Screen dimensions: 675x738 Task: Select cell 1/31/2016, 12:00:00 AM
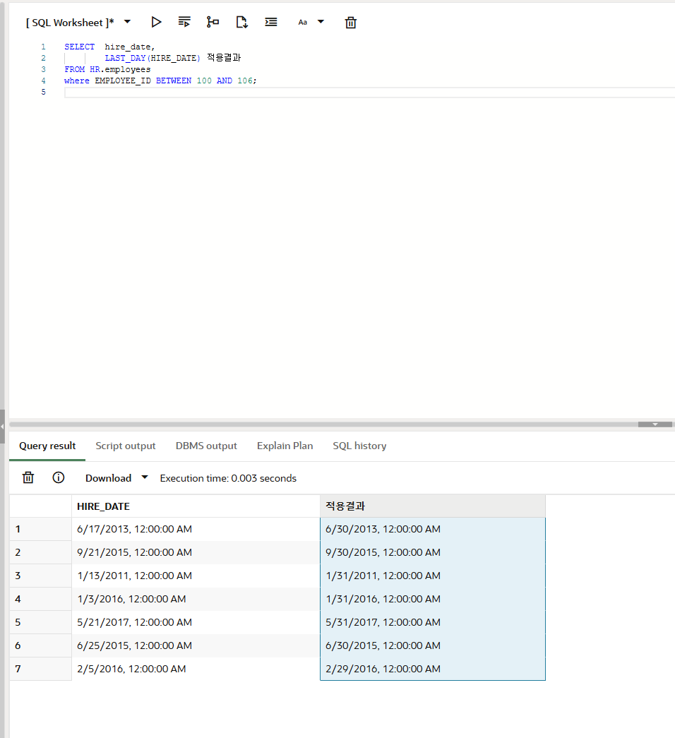(x=433, y=599)
